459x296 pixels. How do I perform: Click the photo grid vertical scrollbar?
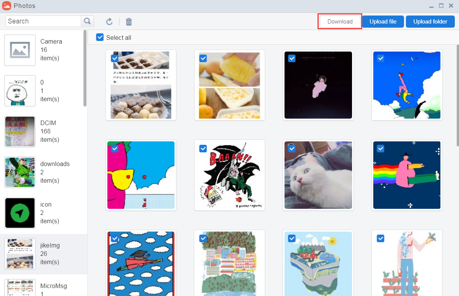[457, 95]
